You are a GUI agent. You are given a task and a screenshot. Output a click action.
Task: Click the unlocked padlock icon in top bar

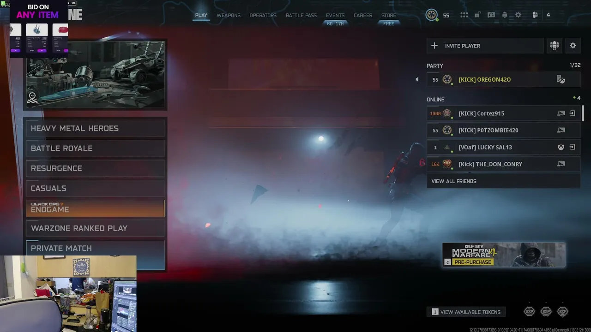(x=478, y=15)
